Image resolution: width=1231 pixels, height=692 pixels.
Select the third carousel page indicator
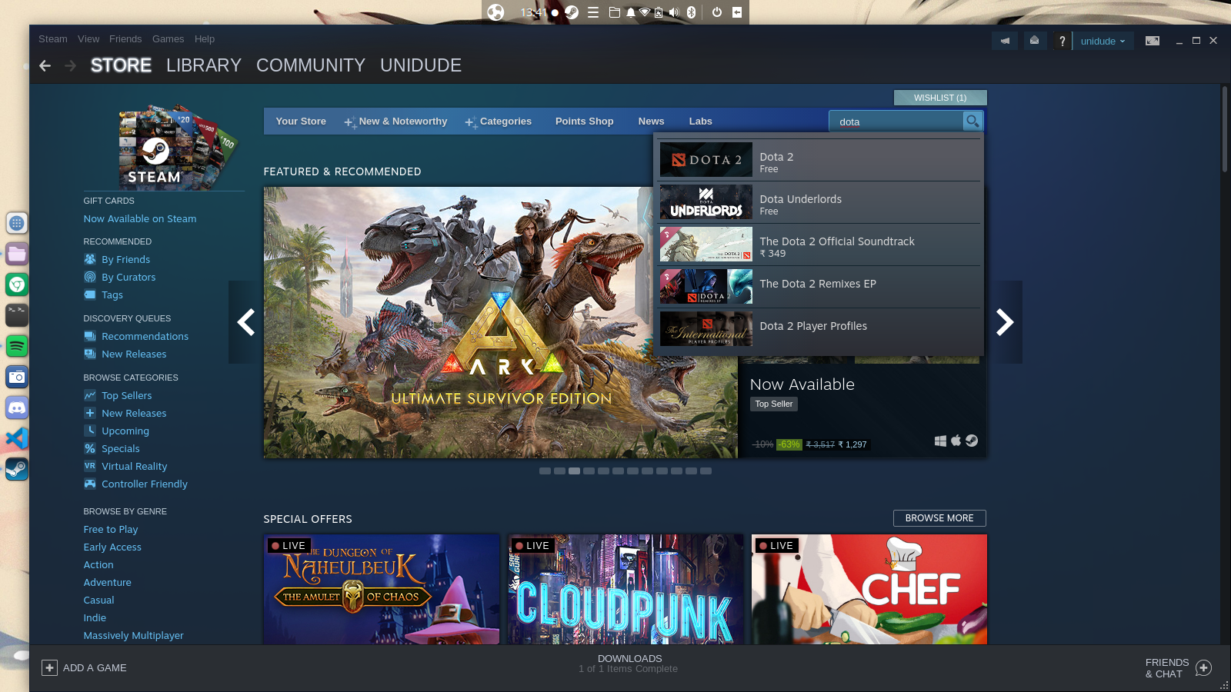click(x=574, y=471)
